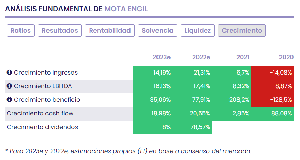
Task: Click the 2022e column header
Action: pyautogui.click(x=201, y=57)
